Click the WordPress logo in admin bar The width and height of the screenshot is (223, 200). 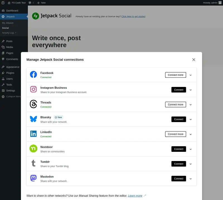3,3
